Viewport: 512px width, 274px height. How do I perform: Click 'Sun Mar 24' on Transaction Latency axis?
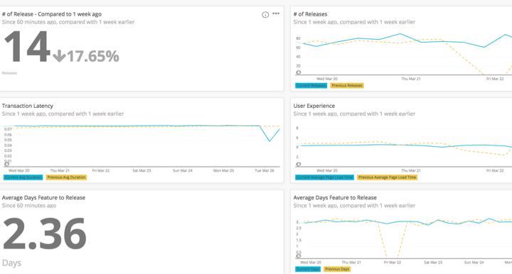click(183, 171)
